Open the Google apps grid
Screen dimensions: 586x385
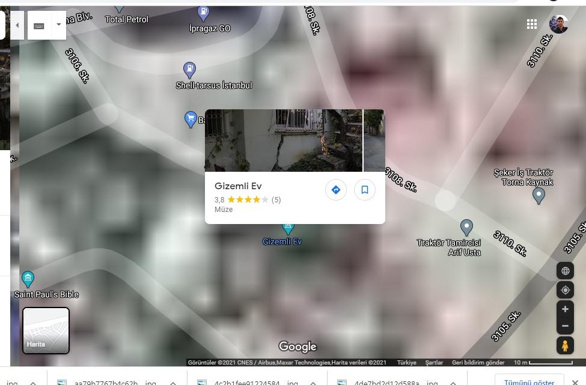[x=531, y=24]
